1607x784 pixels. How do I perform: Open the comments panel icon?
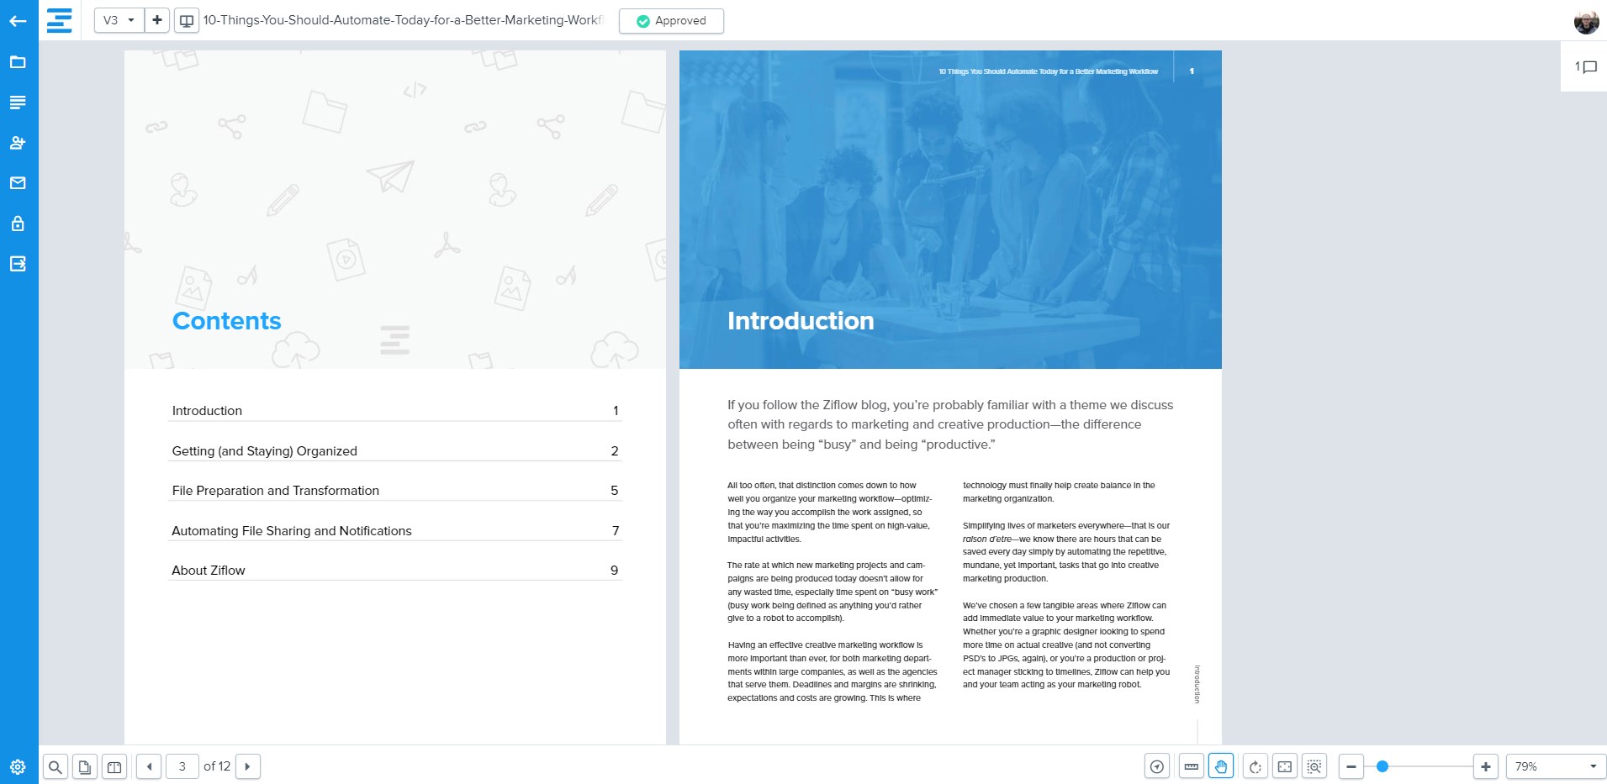[x=1585, y=67]
